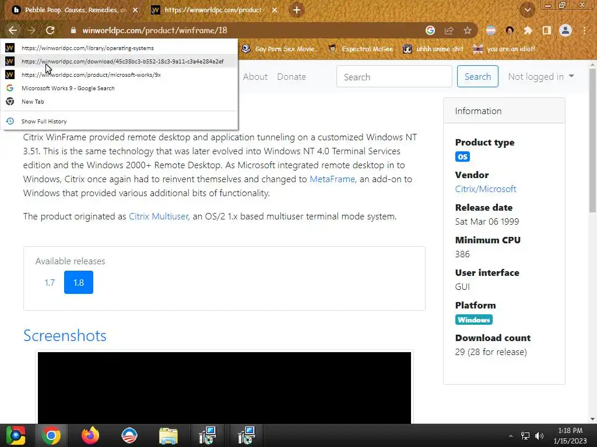Focus the site Search input field
The image size is (597, 447).
[x=394, y=76]
